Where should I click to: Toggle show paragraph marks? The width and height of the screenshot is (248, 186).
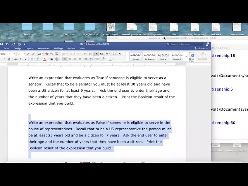coord(120,54)
